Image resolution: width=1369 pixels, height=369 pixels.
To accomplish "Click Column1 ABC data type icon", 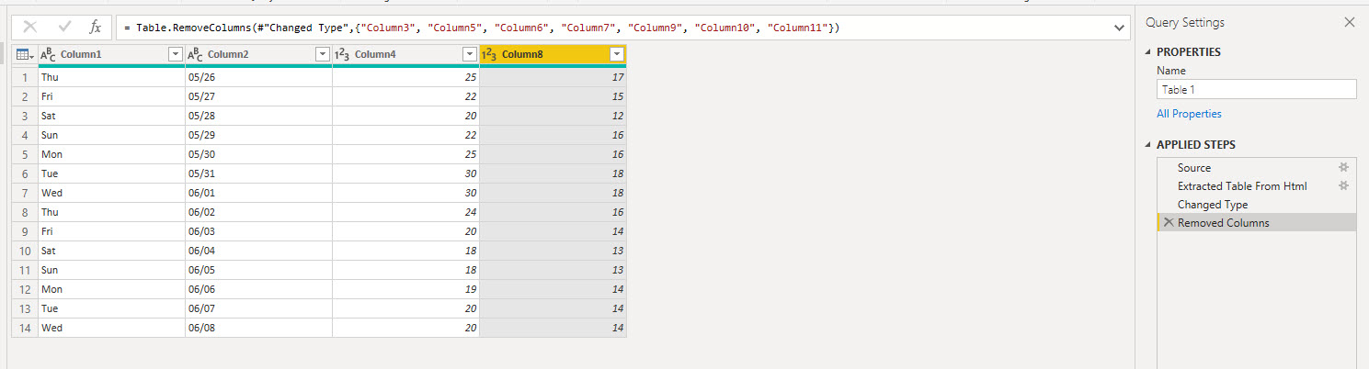I will (49, 55).
